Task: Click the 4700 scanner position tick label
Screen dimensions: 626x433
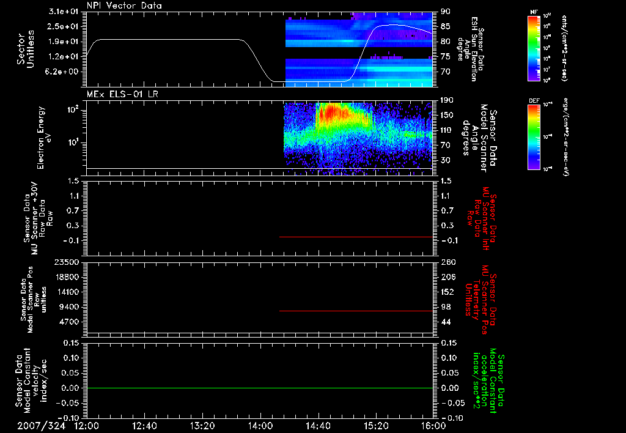Action: pos(68,322)
